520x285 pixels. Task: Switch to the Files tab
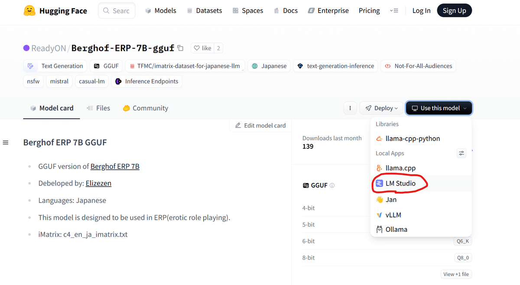pos(98,108)
